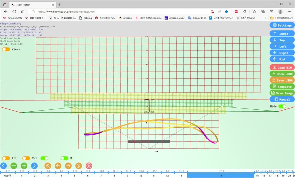This screenshot has width=295, height=178.
Task: Click the green minus zoom-out button
Action: pos(14,166)
